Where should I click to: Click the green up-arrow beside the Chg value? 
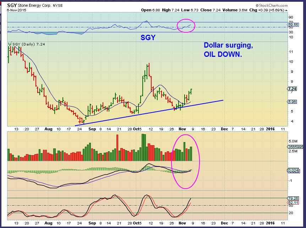click(286, 10)
